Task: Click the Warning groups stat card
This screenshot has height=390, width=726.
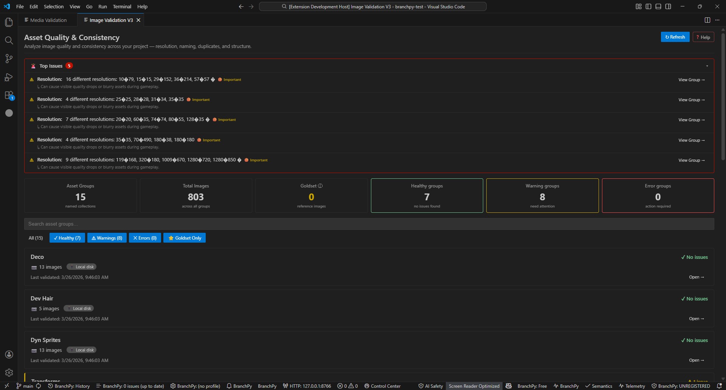Action: (x=542, y=196)
